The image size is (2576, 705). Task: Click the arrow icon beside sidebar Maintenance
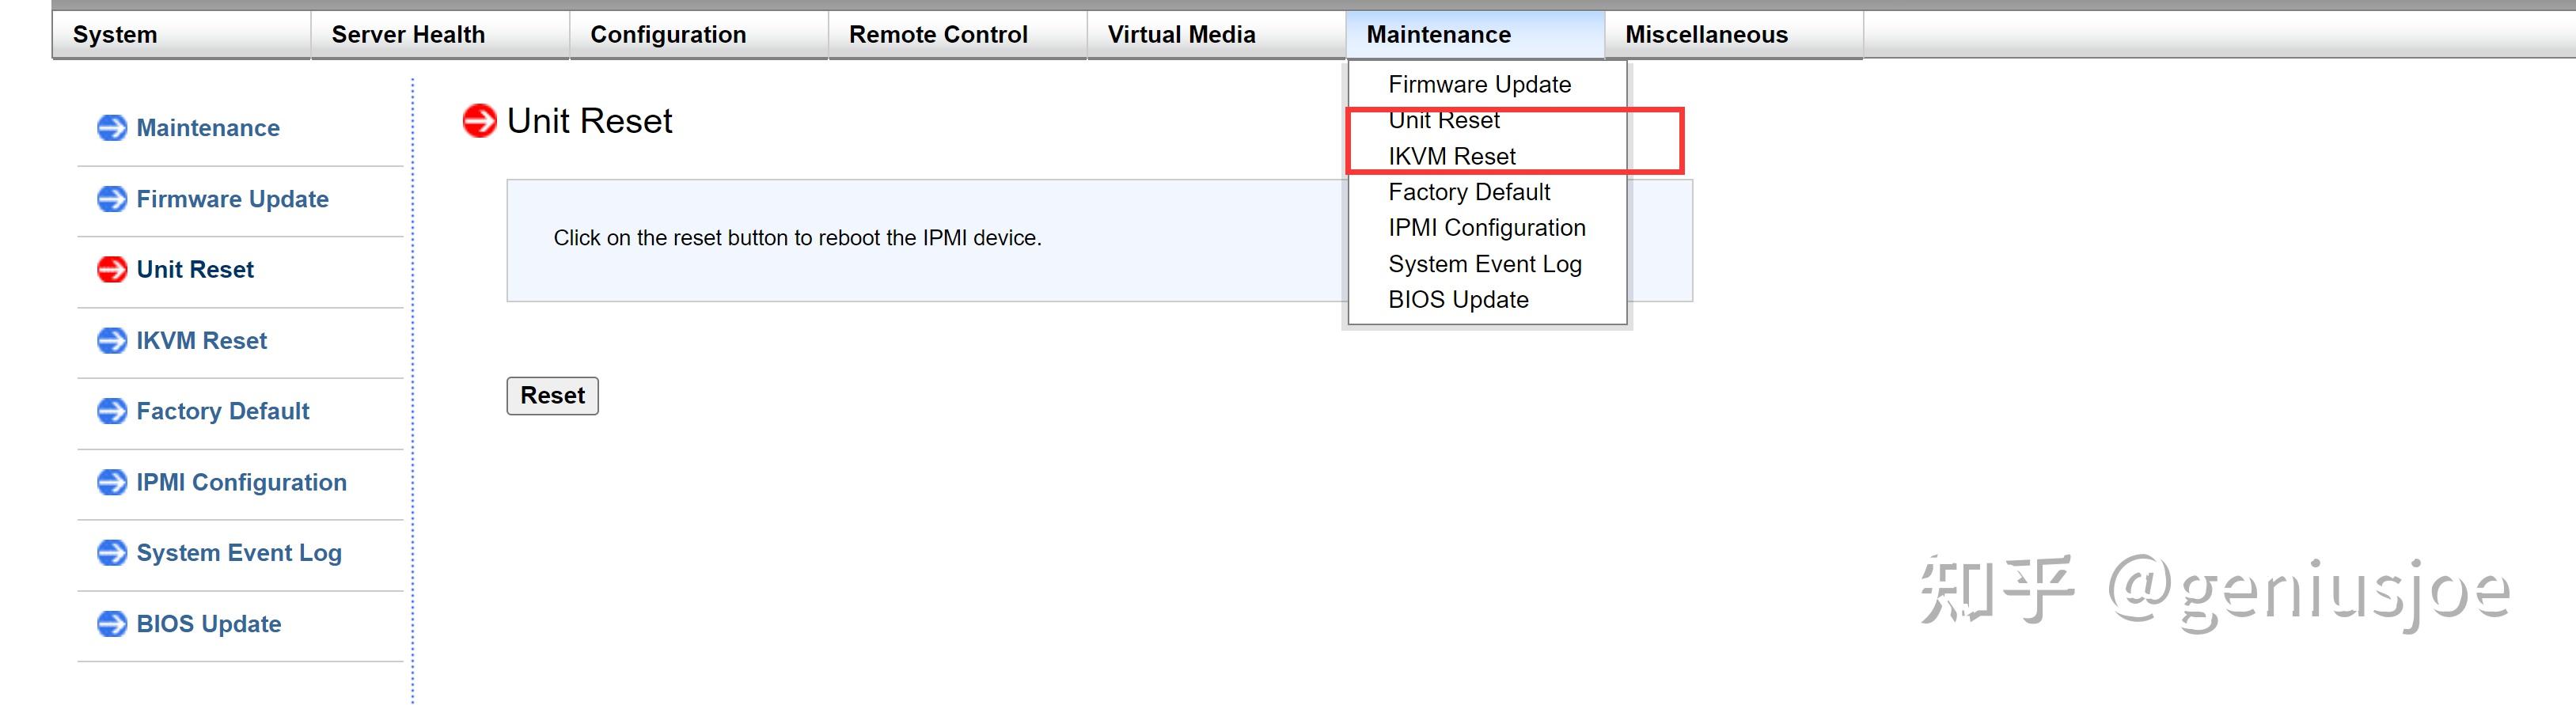pos(111,128)
